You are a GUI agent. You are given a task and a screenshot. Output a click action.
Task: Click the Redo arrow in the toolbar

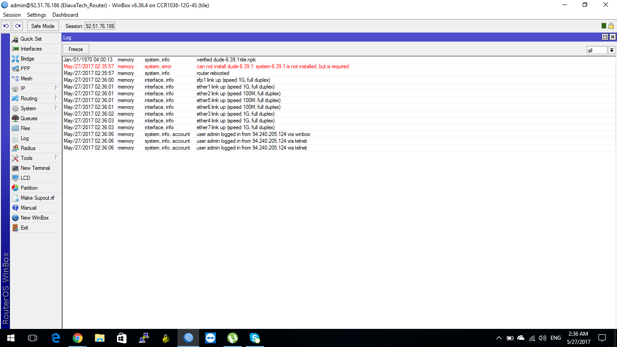18,26
